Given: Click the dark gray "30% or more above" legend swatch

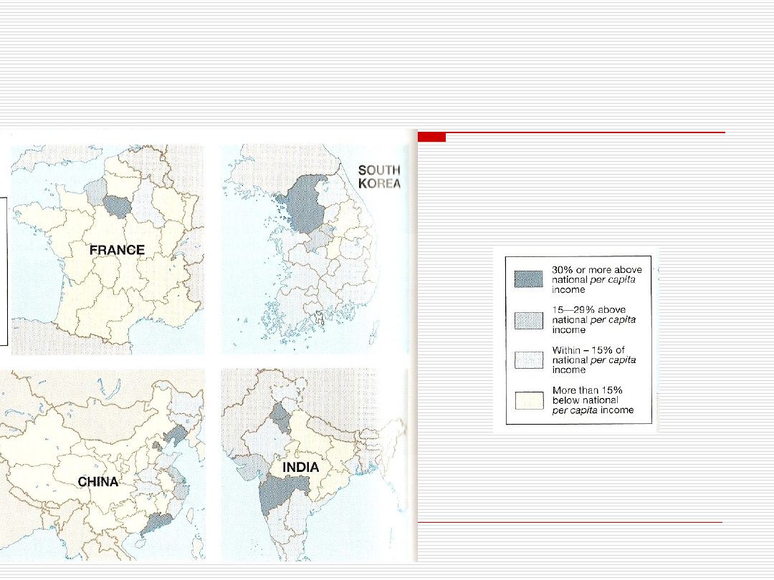Looking at the screenshot, I should click(x=530, y=279).
